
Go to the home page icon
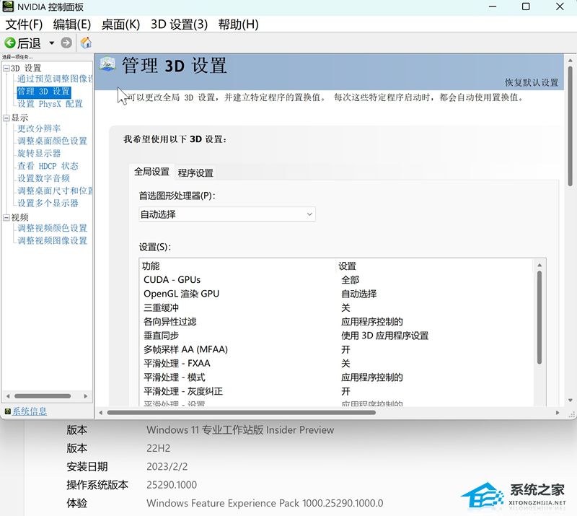pyautogui.click(x=86, y=43)
